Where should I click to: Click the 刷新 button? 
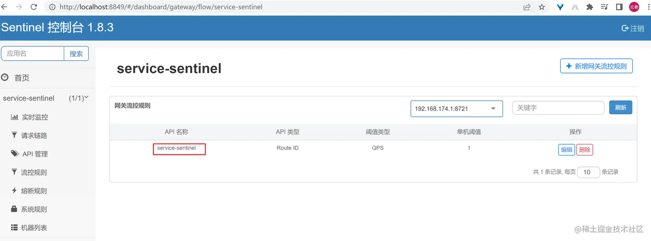click(620, 108)
